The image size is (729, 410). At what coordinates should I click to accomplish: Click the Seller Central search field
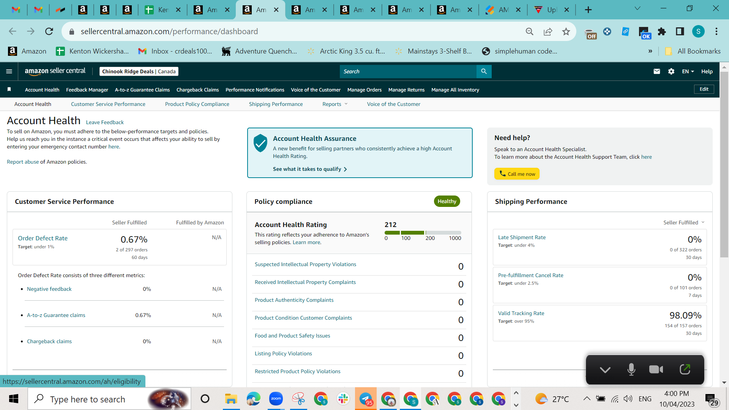[x=408, y=71]
